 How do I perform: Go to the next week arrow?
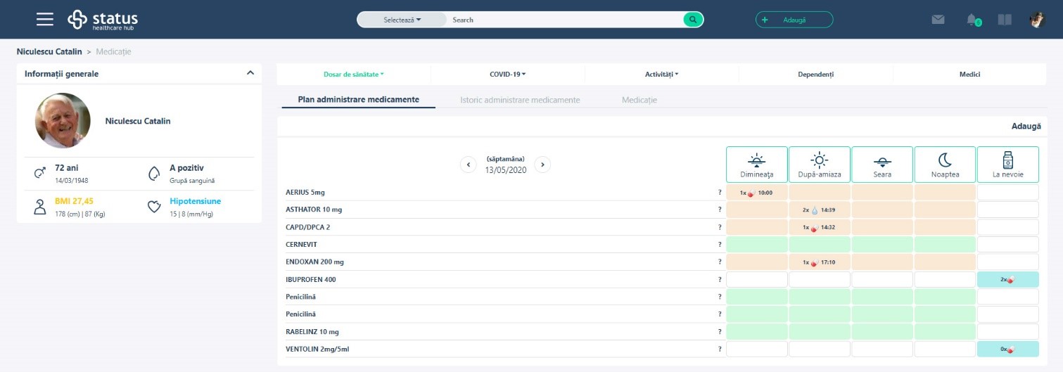pyautogui.click(x=542, y=165)
